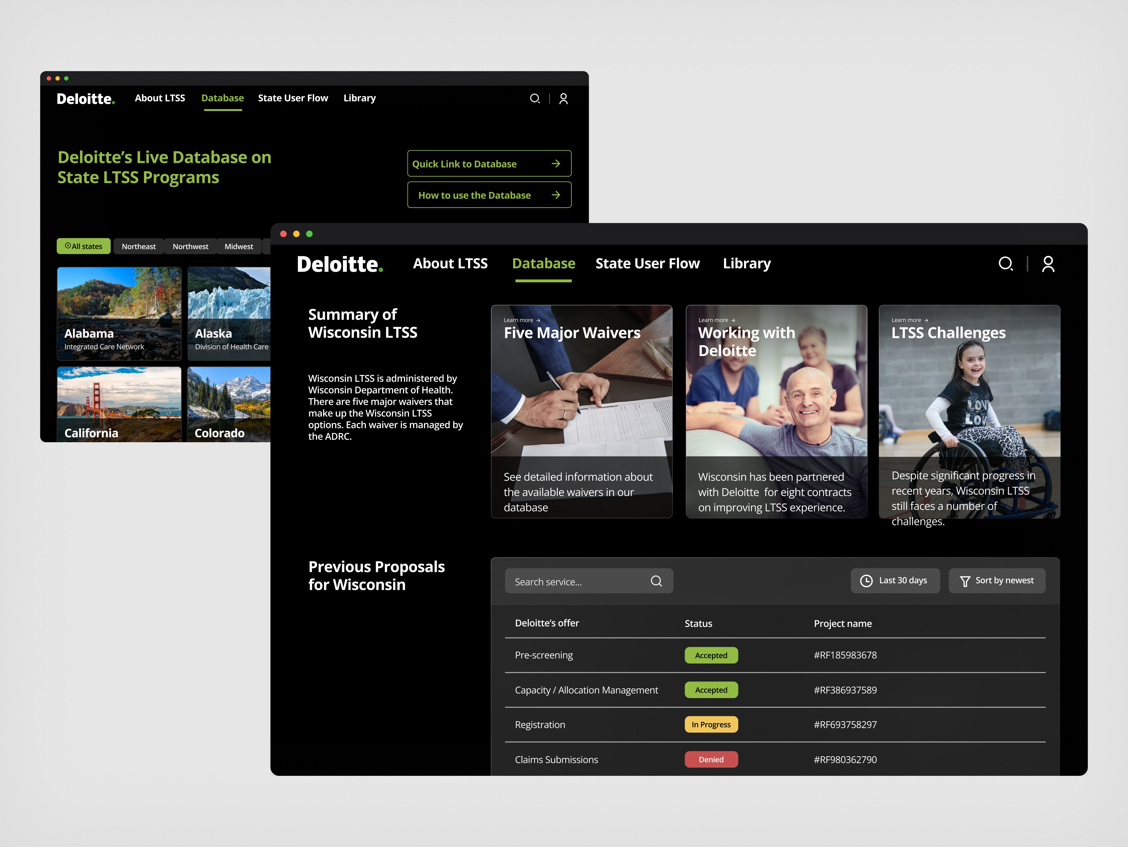The width and height of the screenshot is (1128, 847).
Task: Select the Northeast region filter
Action: coord(139,247)
